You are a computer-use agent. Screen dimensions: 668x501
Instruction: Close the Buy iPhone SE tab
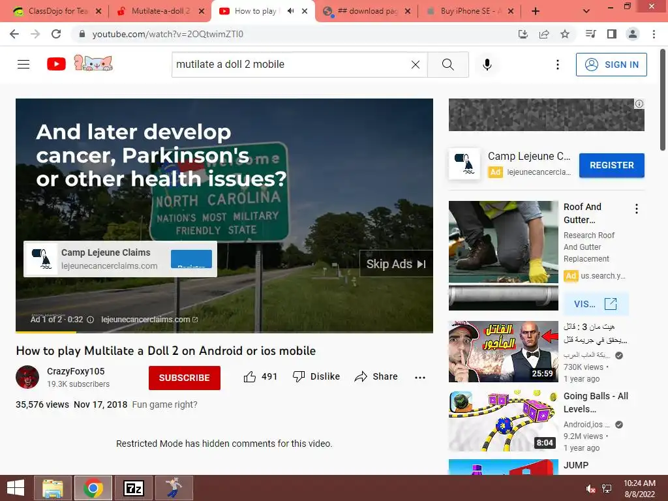point(511,11)
